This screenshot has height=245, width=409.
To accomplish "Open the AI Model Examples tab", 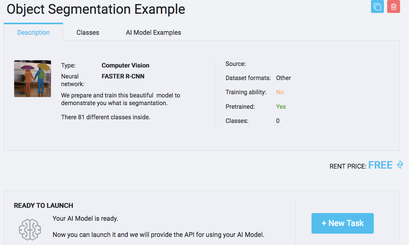I will [153, 32].
